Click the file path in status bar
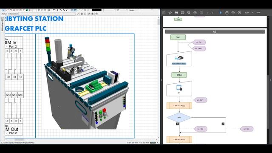The width and height of the screenshot is (272, 153). coord(18,143)
